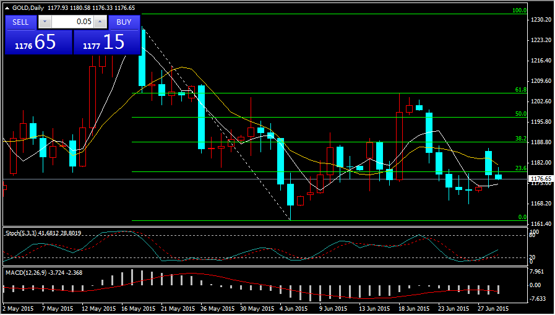Select the 0.0 Fibonacci level label
555x315 pixels.
522,217
